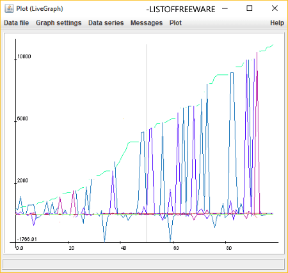This screenshot has height=273, width=288.
Task: Maximize the Plot window
Action: [x=250, y=8]
